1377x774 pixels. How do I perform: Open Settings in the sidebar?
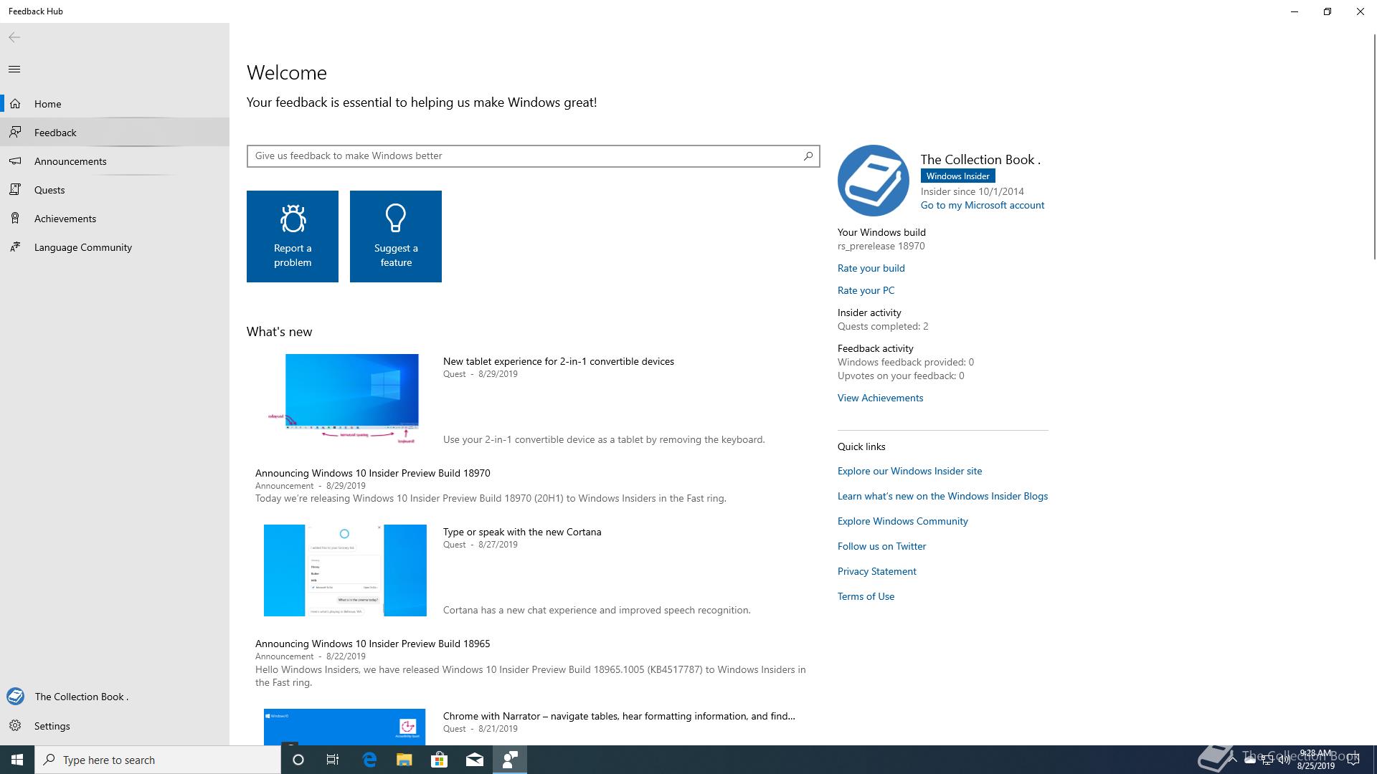point(115,726)
